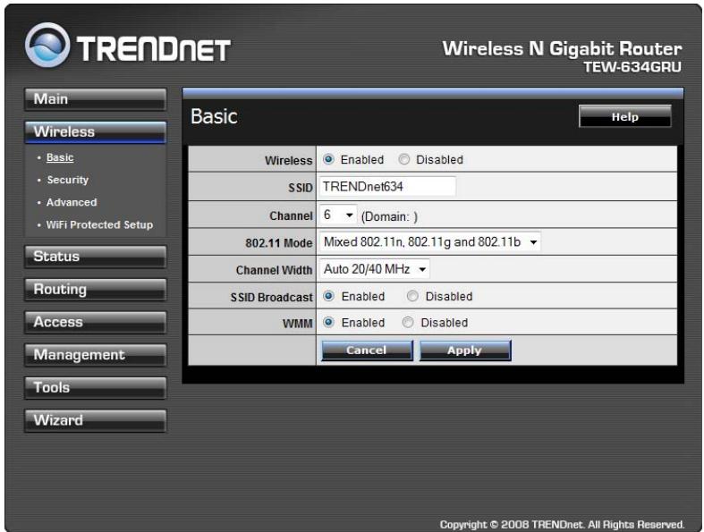Open the Management menu section
This screenshot has height=532, width=704.
95,355
